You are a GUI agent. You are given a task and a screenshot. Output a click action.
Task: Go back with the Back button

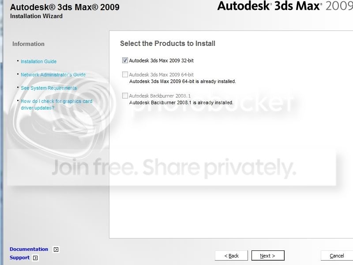tap(231, 256)
